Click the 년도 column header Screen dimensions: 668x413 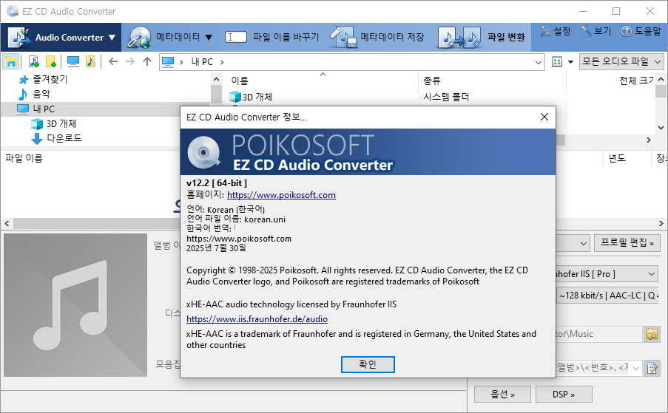[617, 158]
